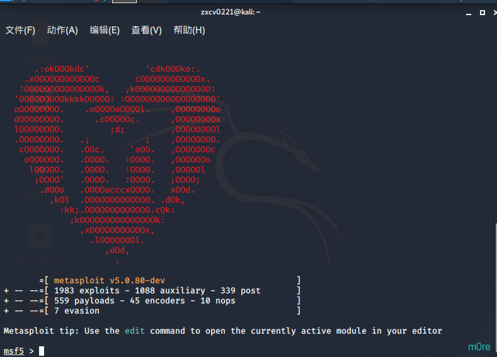This screenshot has width=497, height=357.
Task: Click the '45 encoders' text
Action: (x=157, y=300)
